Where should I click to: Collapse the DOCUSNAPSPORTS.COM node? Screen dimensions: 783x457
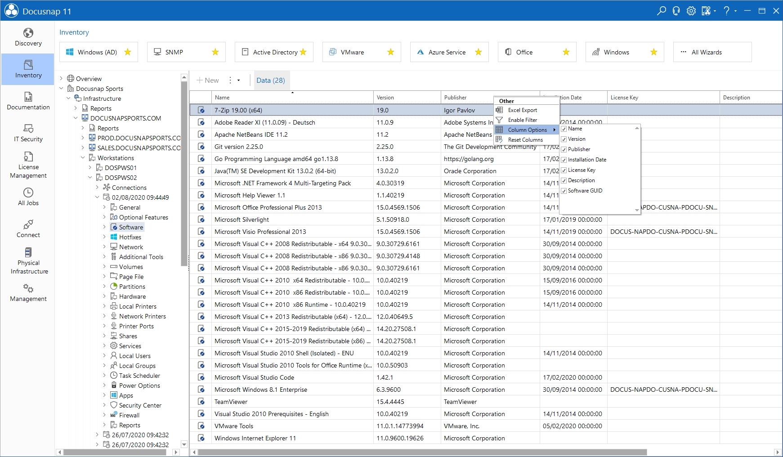pos(76,118)
